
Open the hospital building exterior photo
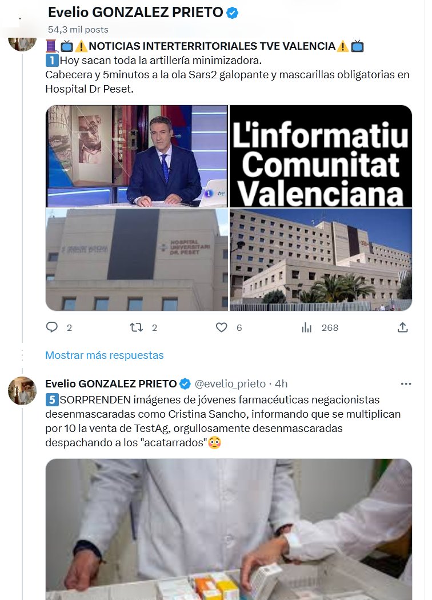click(x=321, y=260)
